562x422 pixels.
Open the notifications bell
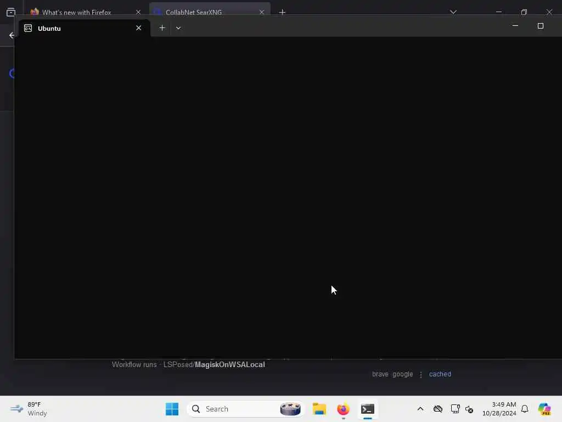(x=525, y=409)
